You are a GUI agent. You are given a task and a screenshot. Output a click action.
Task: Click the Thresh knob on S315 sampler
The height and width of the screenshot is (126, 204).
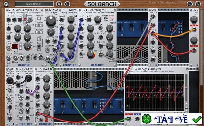(30, 19)
